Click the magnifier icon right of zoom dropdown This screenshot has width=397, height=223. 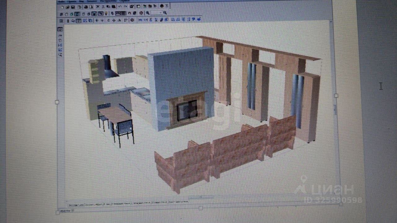point(165,13)
